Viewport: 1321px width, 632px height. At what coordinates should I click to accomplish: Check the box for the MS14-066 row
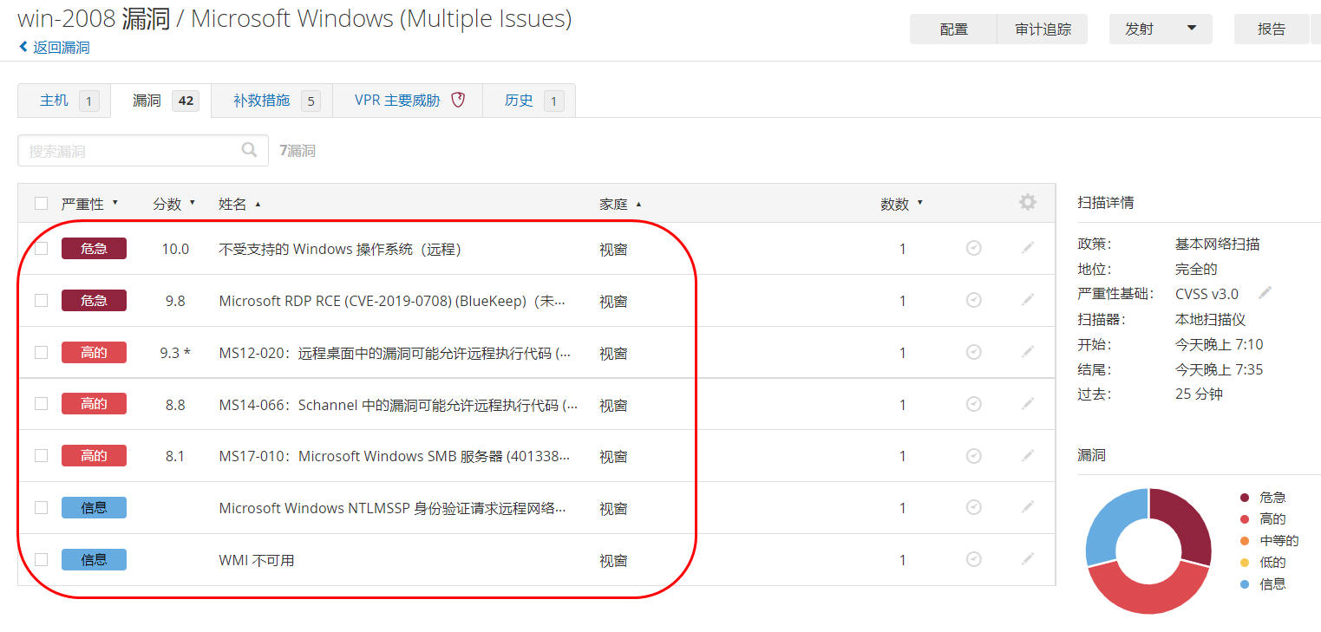click(41, 404)
